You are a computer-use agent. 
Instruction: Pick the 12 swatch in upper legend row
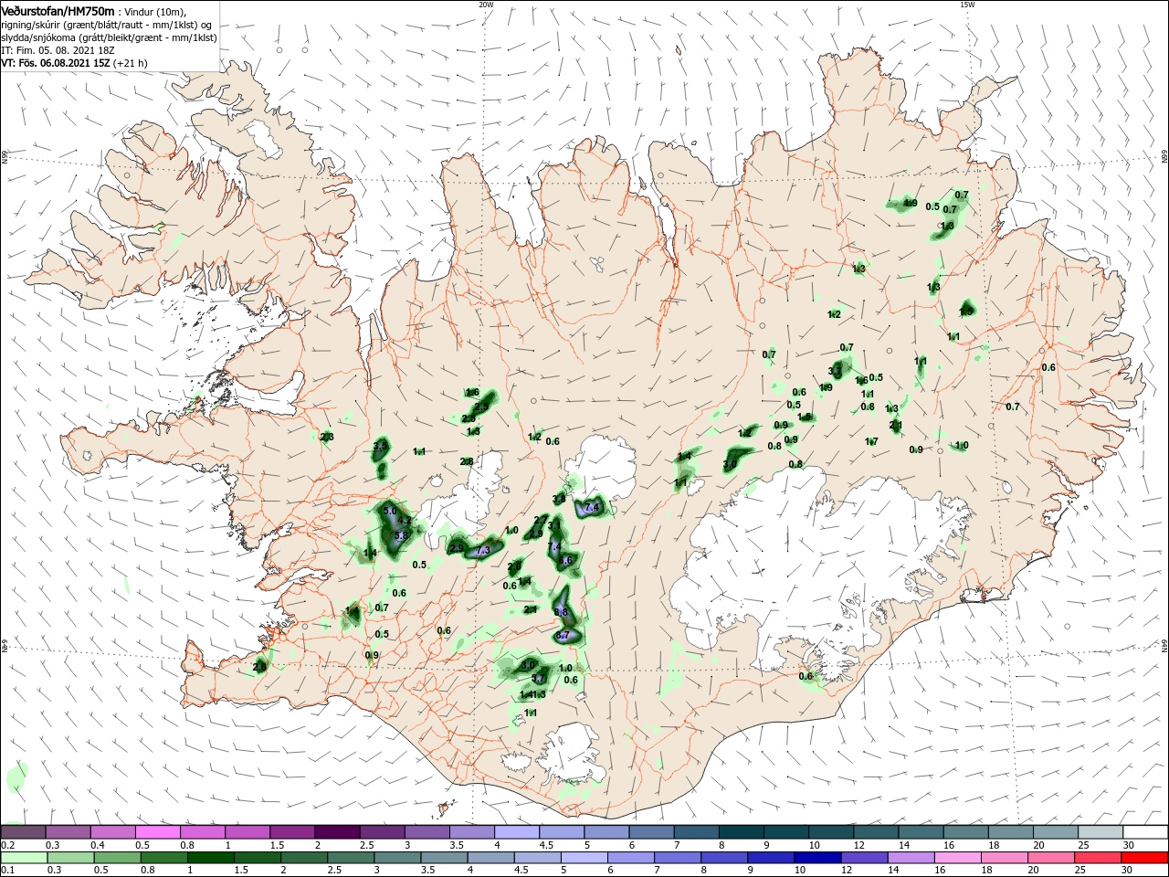point(876,832)
